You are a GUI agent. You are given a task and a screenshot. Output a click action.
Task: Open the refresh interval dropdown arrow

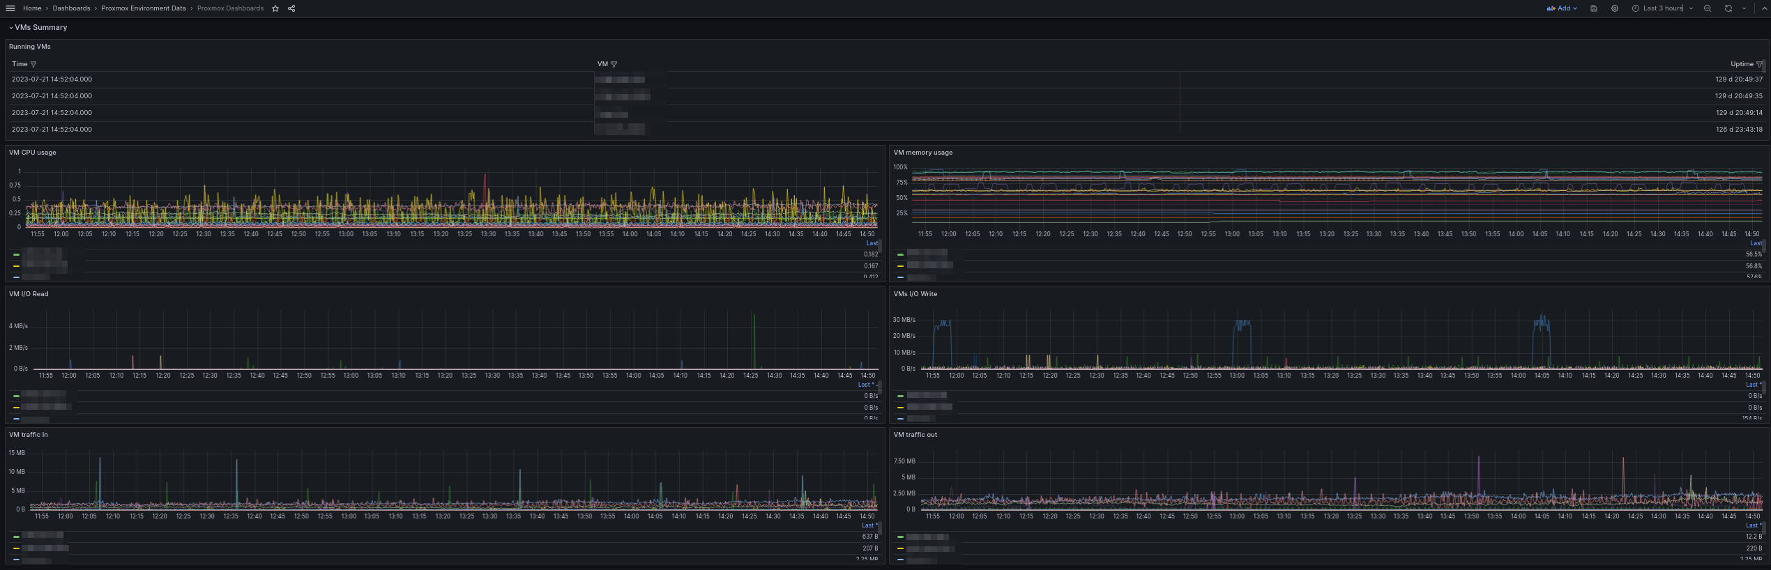(1745, 8)
